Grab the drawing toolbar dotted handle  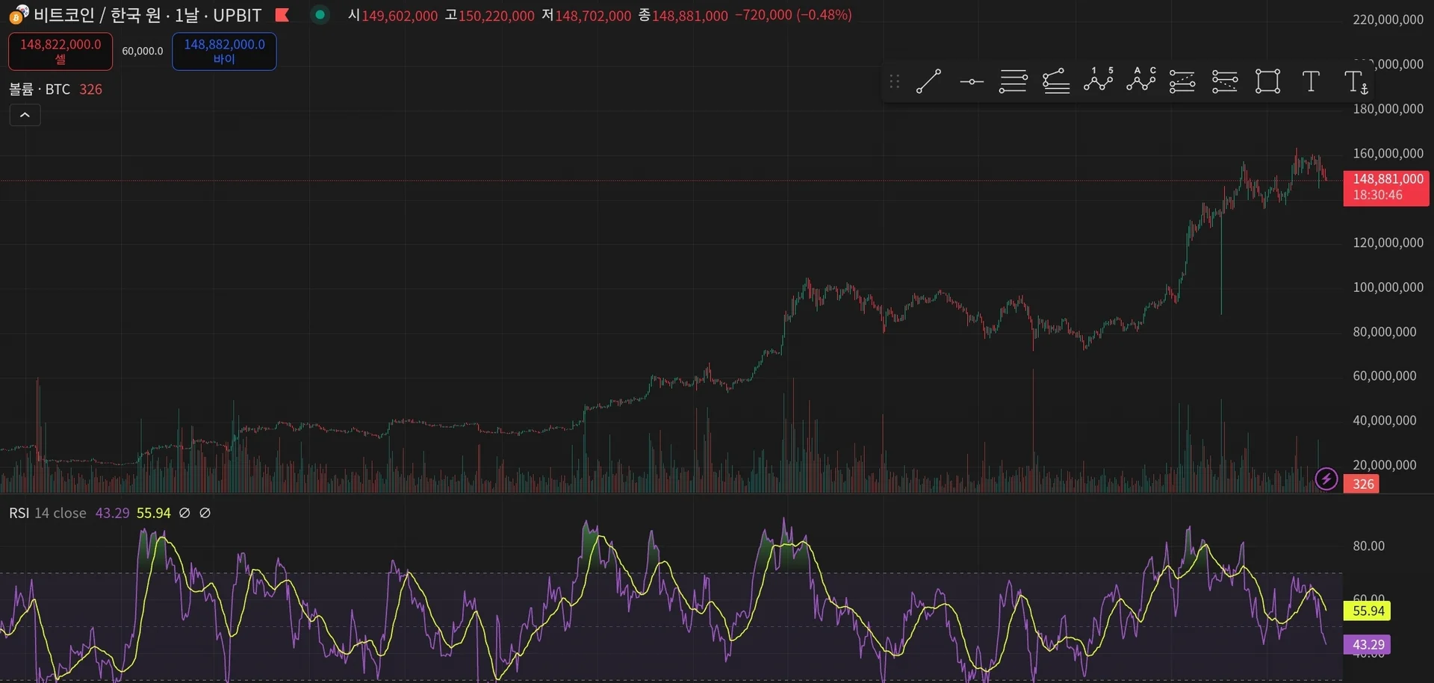(895, 81)
